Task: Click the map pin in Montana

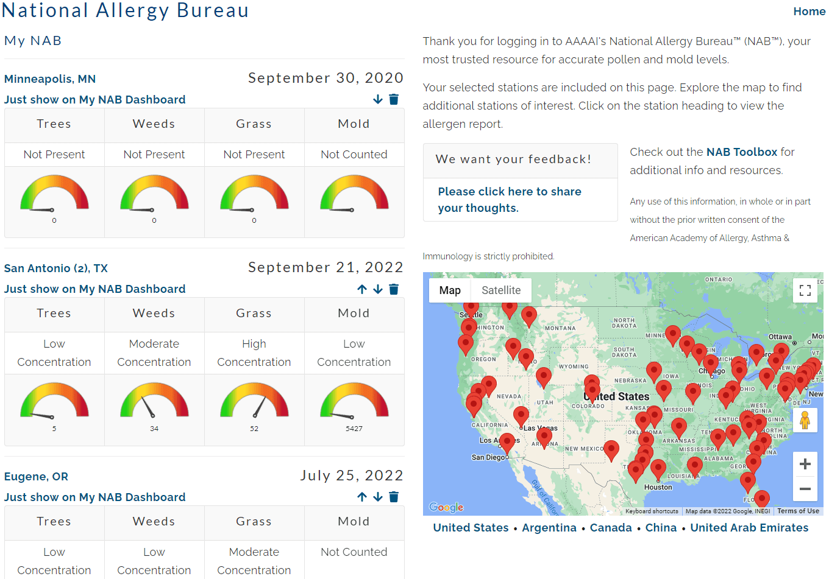Action: pos(529,316)
